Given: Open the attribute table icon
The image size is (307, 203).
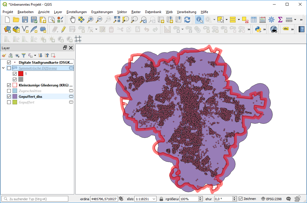Looking at the screenshot, I should coord(254,20).
